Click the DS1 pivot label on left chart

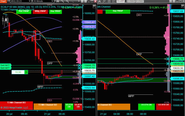coord(50,101)
